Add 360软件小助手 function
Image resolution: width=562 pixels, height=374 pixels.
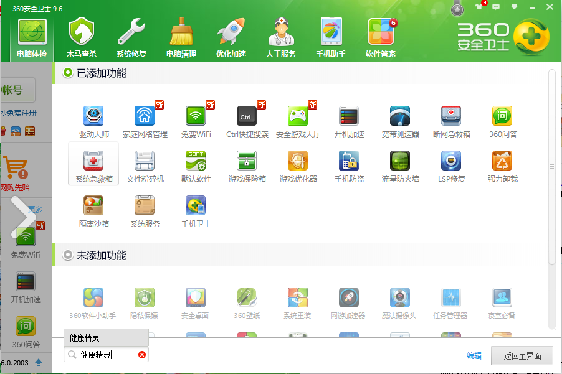(93, 304)
